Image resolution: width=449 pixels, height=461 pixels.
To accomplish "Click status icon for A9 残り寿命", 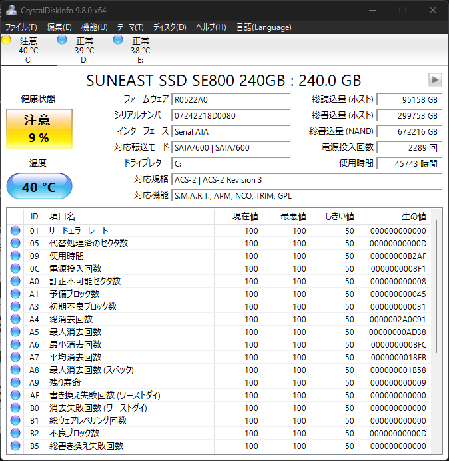I will click(x=15, y=382).
